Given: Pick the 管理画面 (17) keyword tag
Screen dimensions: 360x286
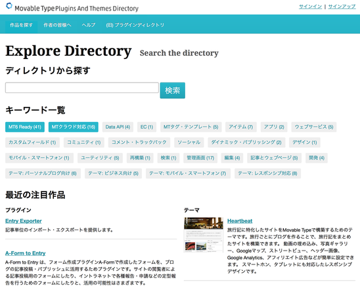Looking at the screenshot, I should point(200,158).
